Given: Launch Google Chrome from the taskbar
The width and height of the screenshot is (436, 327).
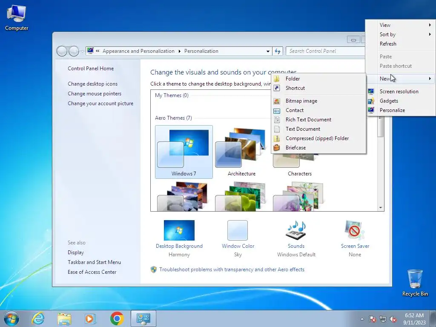Looking at the screenshot, I should pos(117,318).
